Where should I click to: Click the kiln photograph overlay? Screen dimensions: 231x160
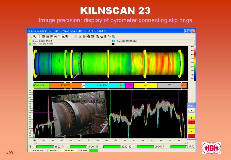pos(80,114)
